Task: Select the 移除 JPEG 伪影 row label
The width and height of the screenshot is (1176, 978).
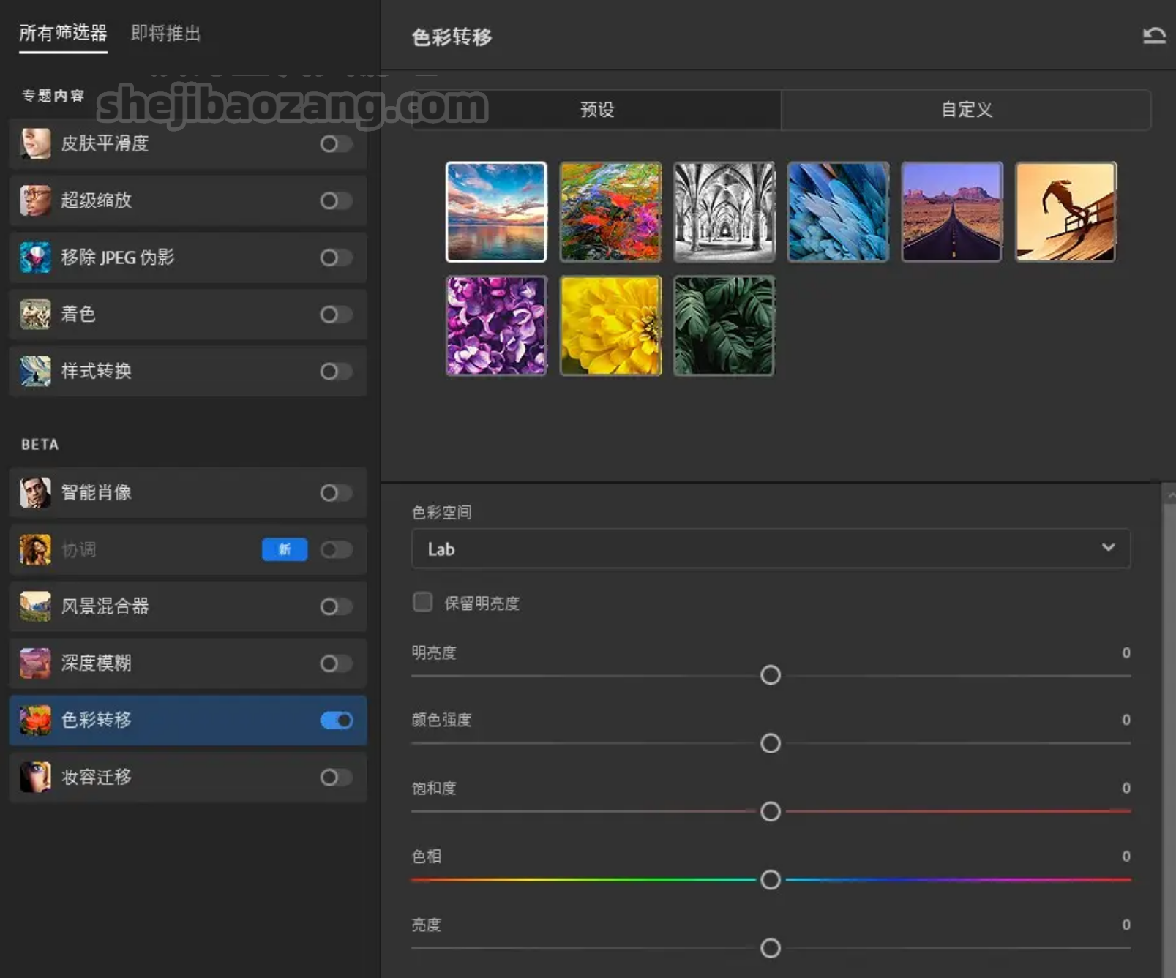Action: (118, 257)
